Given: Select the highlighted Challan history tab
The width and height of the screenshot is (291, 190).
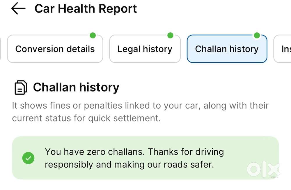Looking at the screenshot, I should (x=227, y=49).
